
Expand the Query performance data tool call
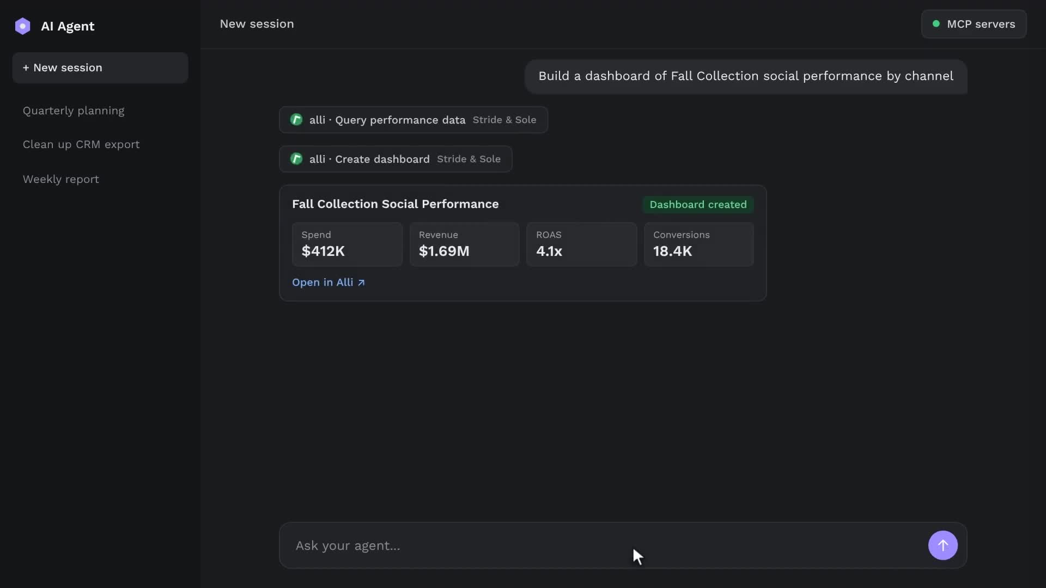pyautogui.click(x=413, y=120)
